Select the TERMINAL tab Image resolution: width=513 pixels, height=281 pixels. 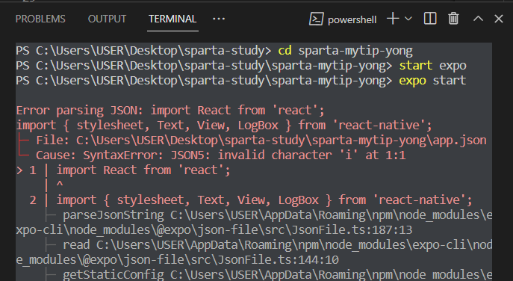[172, 19]
